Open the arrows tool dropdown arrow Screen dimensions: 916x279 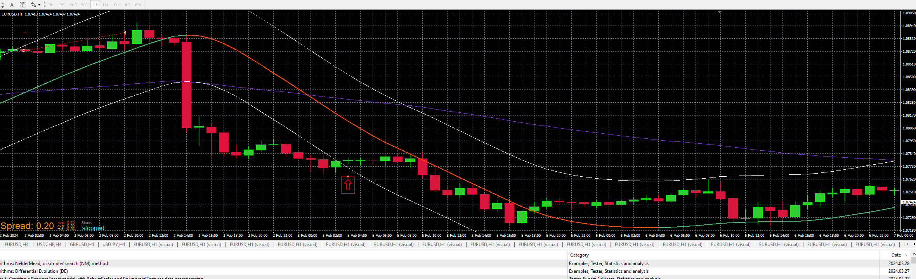click(x=40, y=5)
